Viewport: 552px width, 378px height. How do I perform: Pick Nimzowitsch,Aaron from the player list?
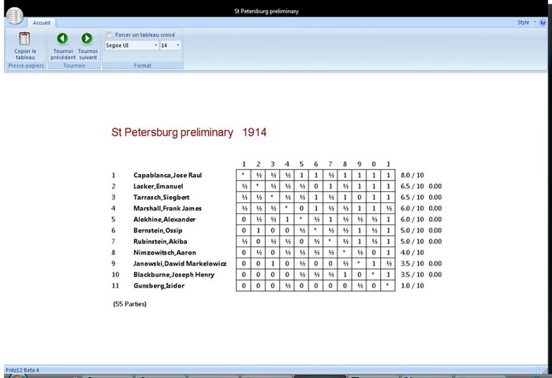[164, 252]
